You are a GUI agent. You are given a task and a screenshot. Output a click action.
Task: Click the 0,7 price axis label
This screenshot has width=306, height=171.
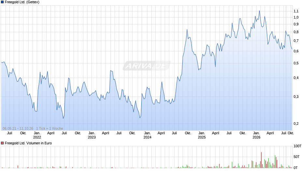click(296, 41)
